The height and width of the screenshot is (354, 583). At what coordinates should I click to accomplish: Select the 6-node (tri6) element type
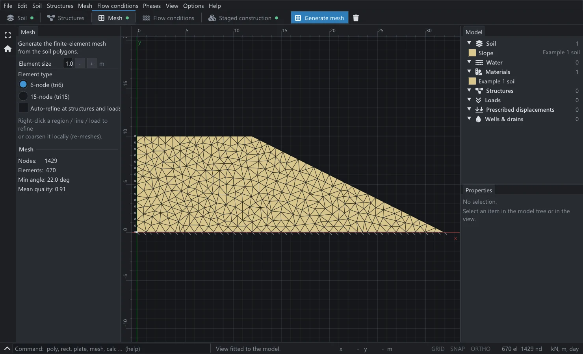click(23, 85)
